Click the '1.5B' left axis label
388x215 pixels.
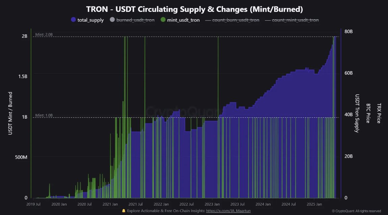[x=23, y=76]
